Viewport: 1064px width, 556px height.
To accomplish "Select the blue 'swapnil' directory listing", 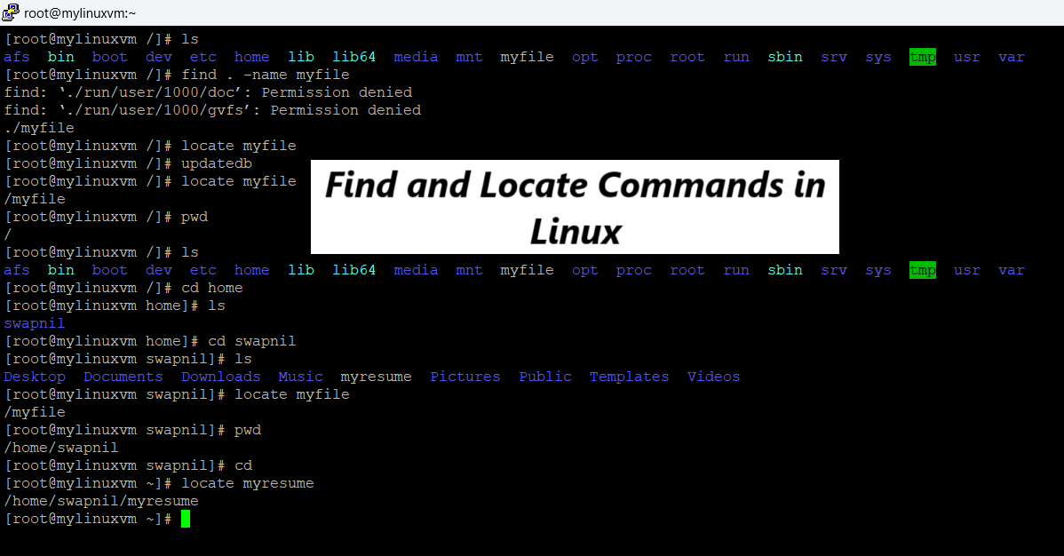I will [35, 323].
